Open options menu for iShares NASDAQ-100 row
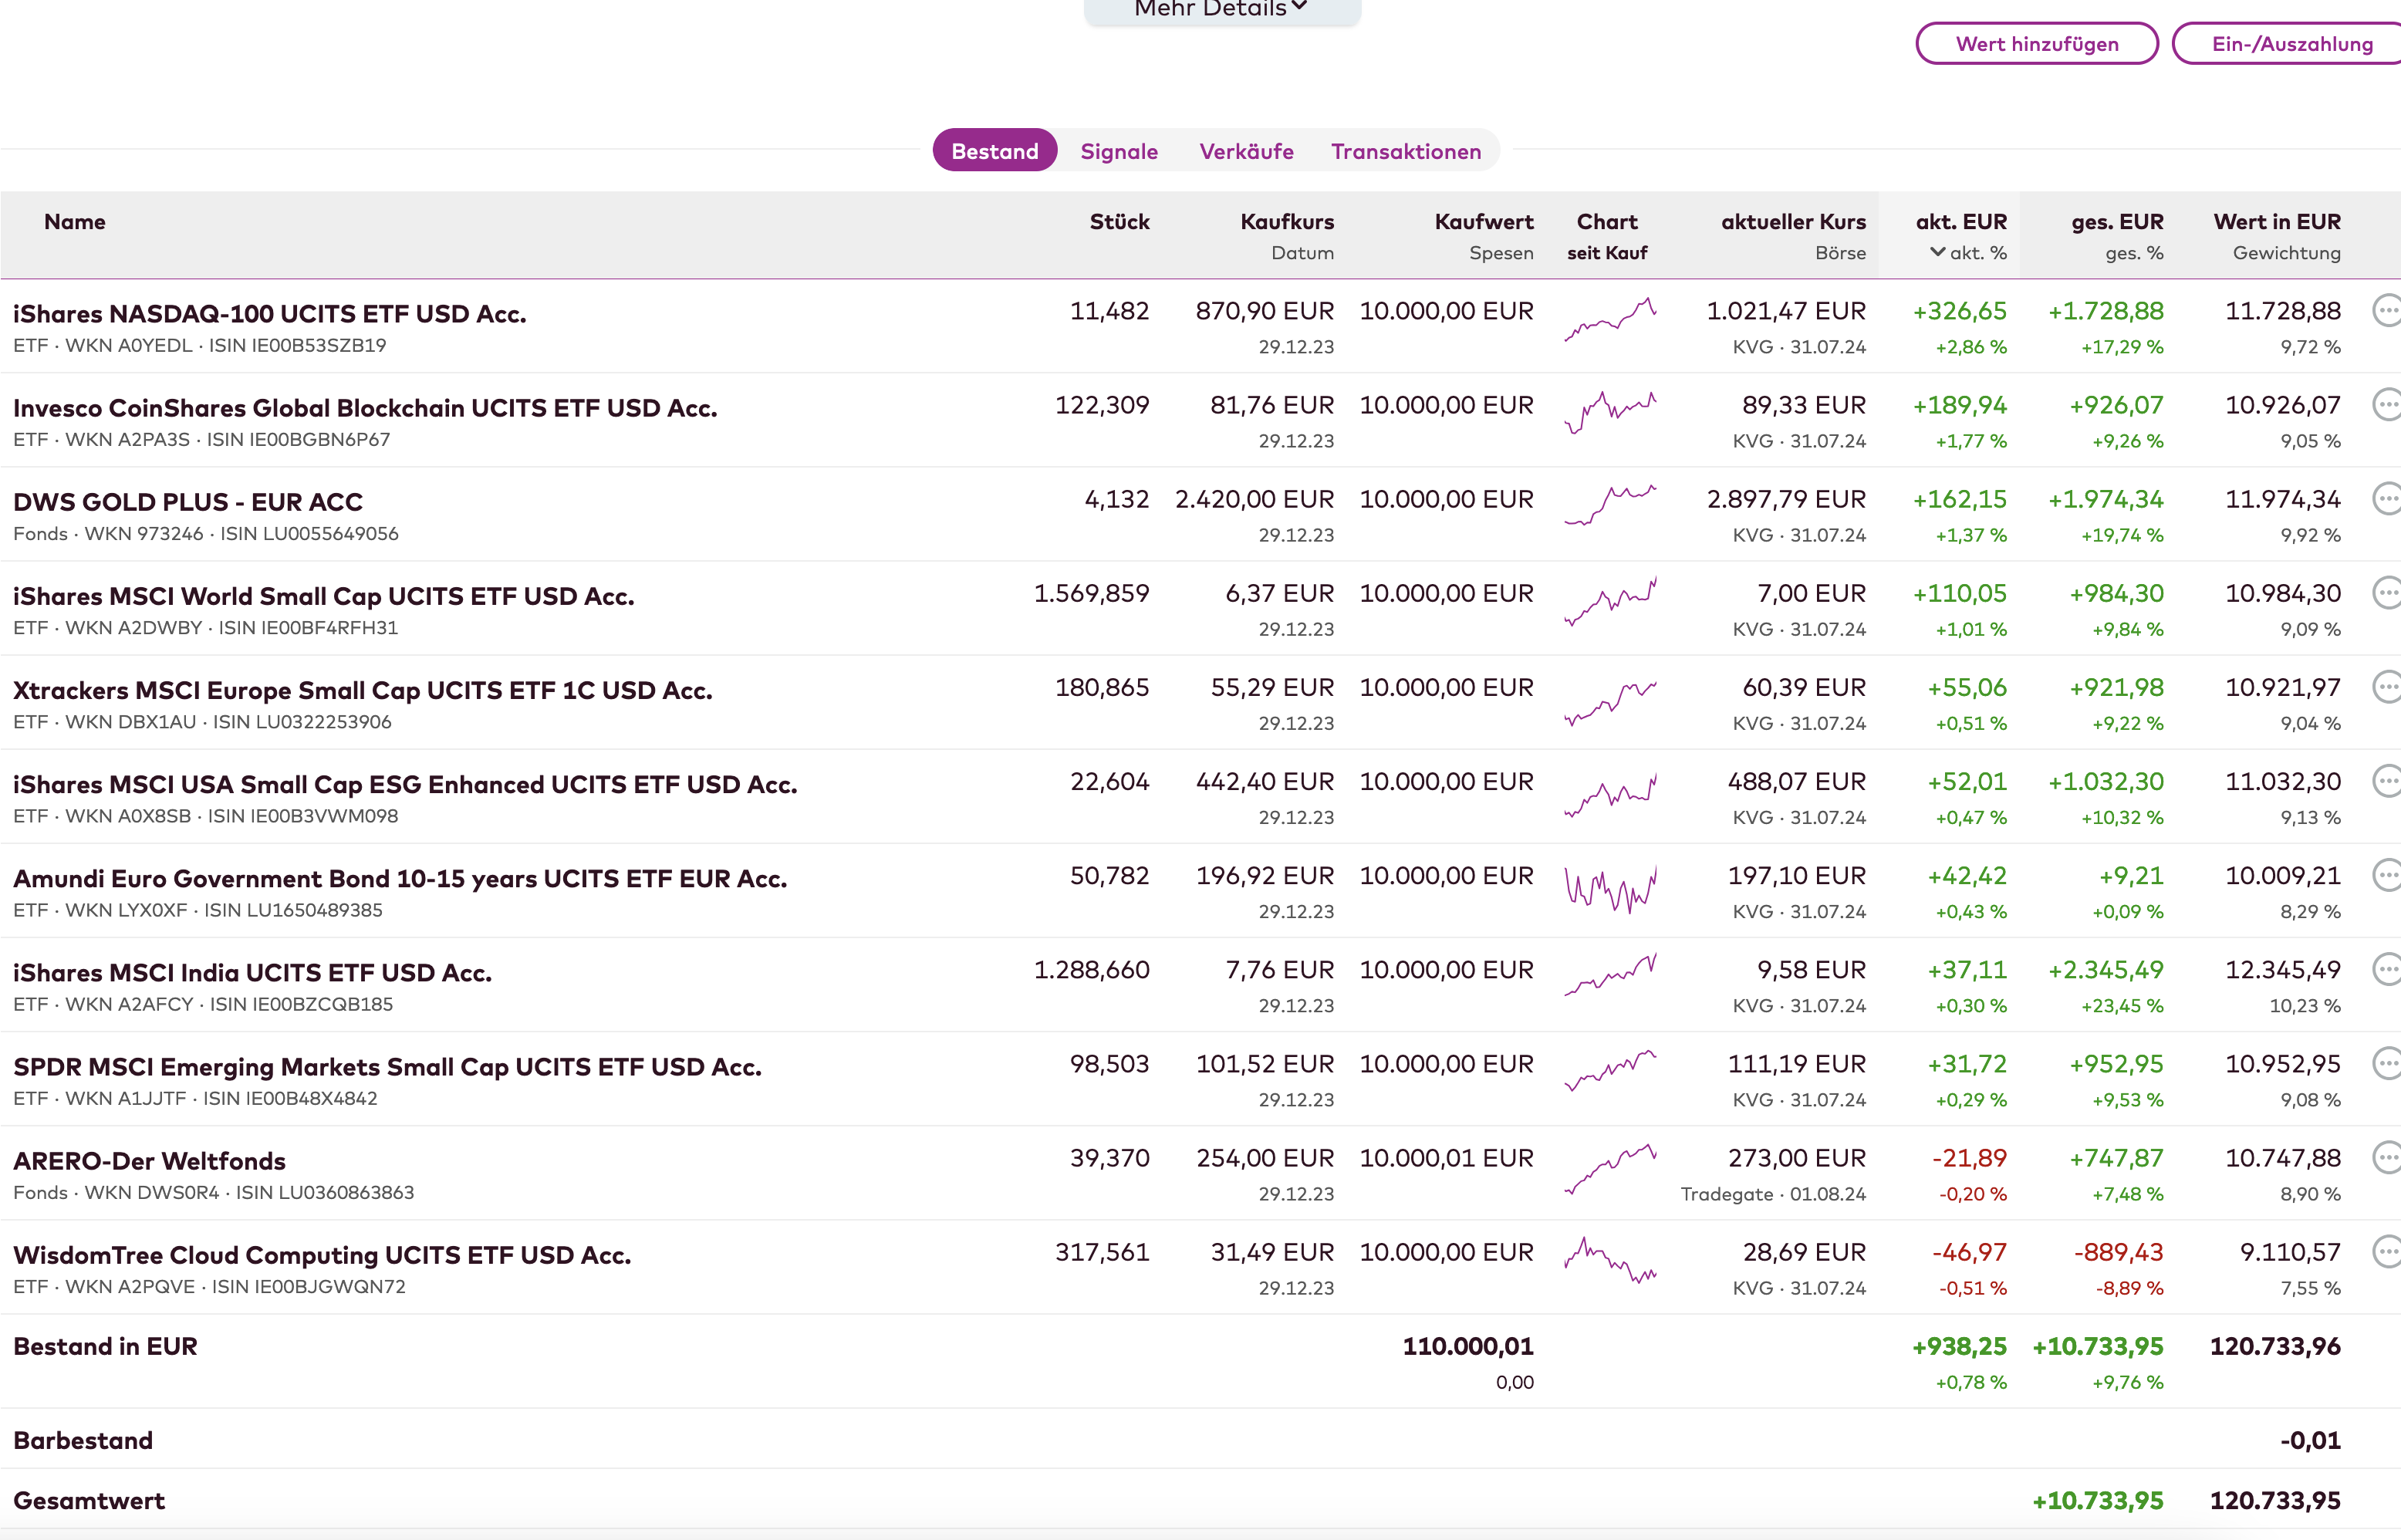Viewport: 2401px width, 1540px height. 2386,311
